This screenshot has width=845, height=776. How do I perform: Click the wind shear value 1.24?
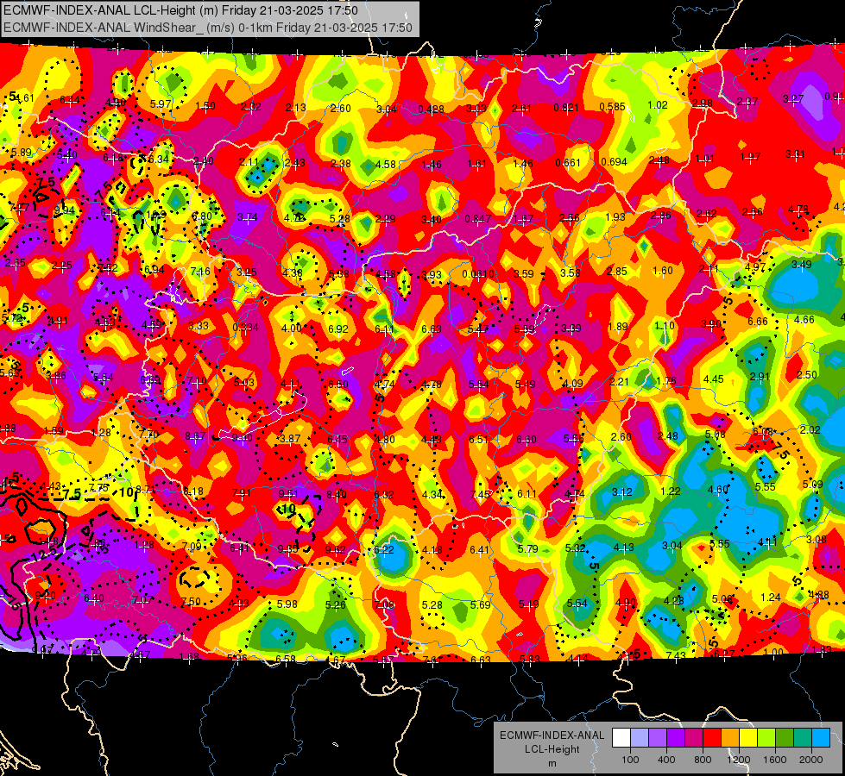[x=771, y=598]
